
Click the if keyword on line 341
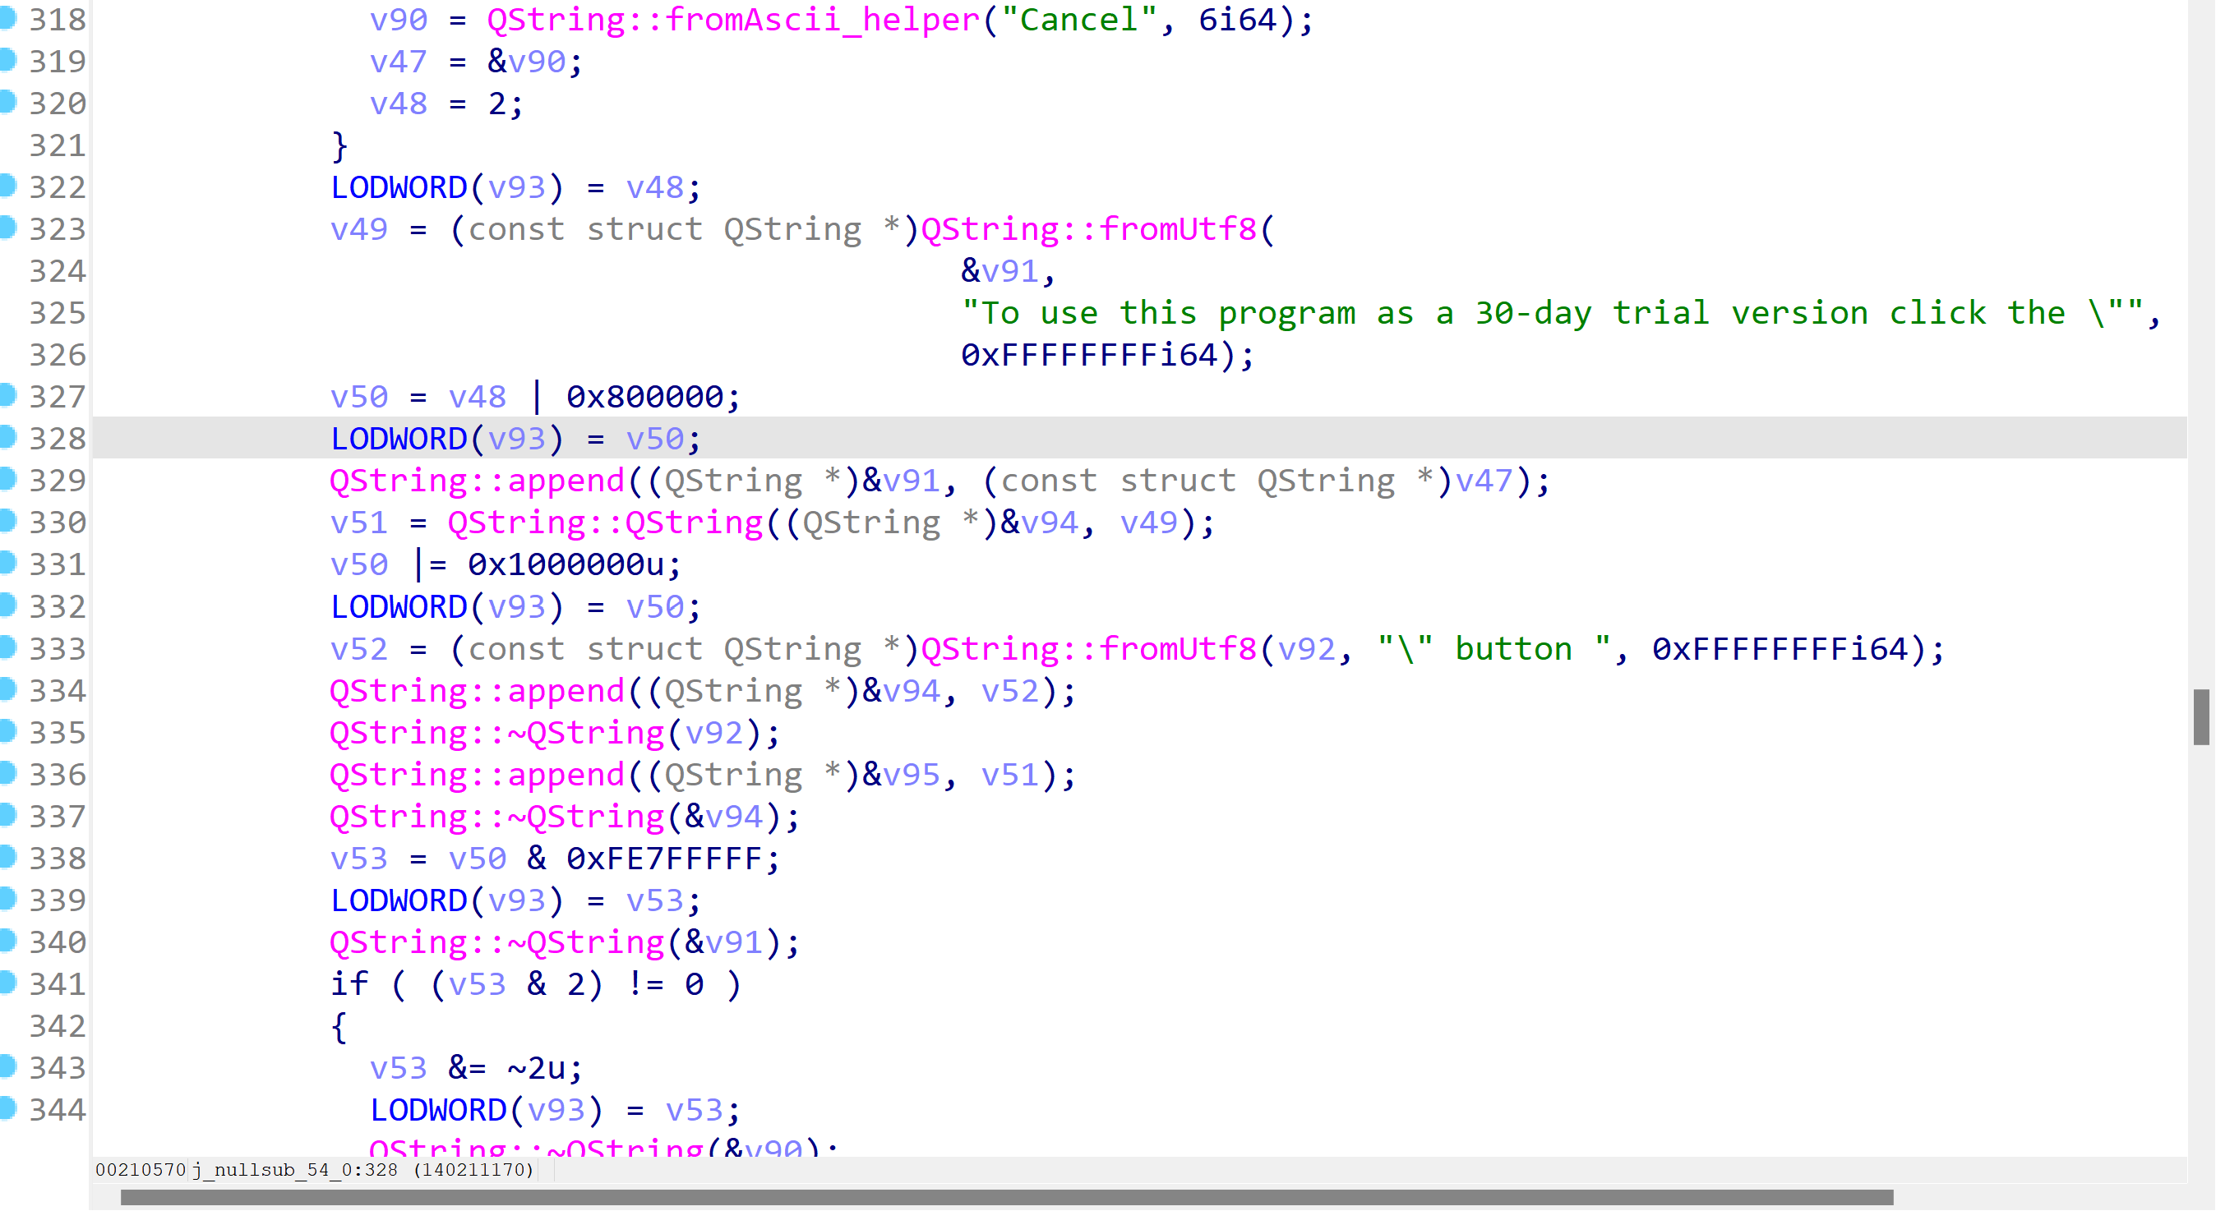click(349, 984)
